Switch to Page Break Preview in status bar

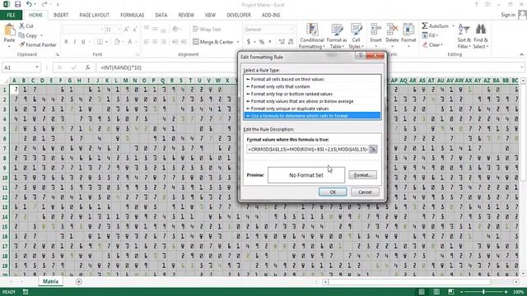[451, 292]
